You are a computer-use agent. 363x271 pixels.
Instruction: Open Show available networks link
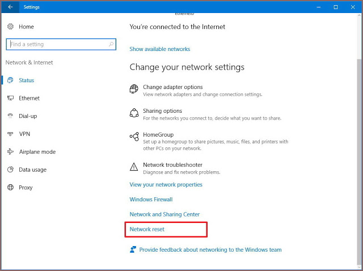click(160, 49)
